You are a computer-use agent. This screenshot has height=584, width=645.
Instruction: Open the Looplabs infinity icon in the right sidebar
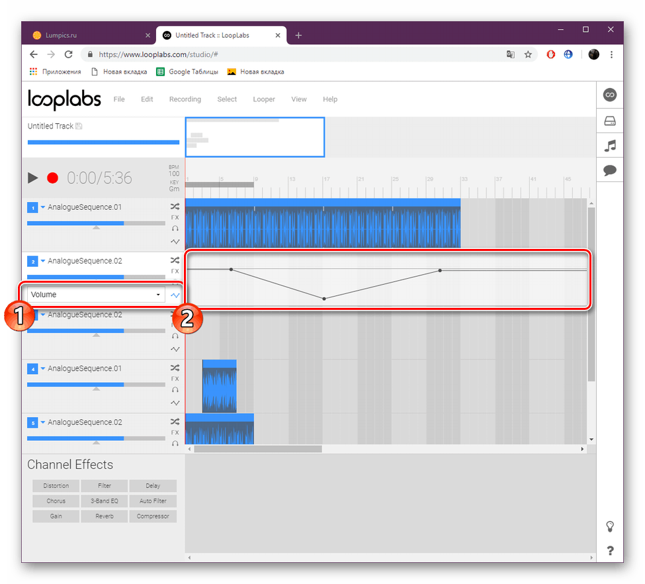point(610,95)
